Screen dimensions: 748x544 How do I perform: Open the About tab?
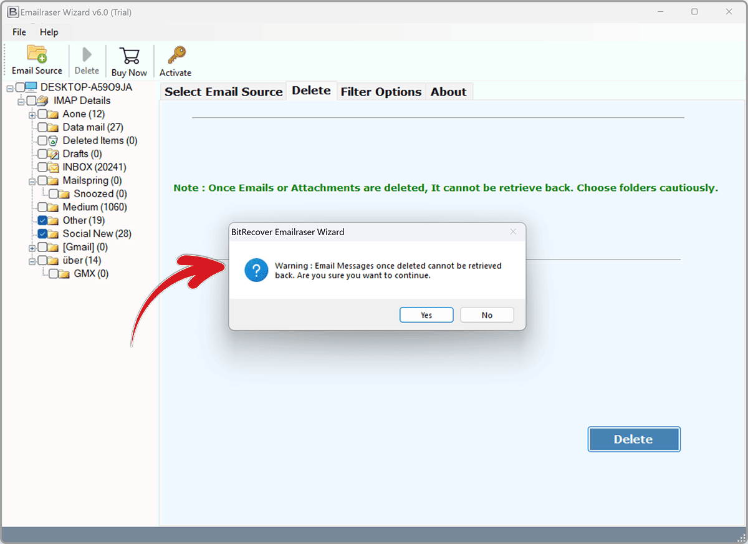[449, 92]
